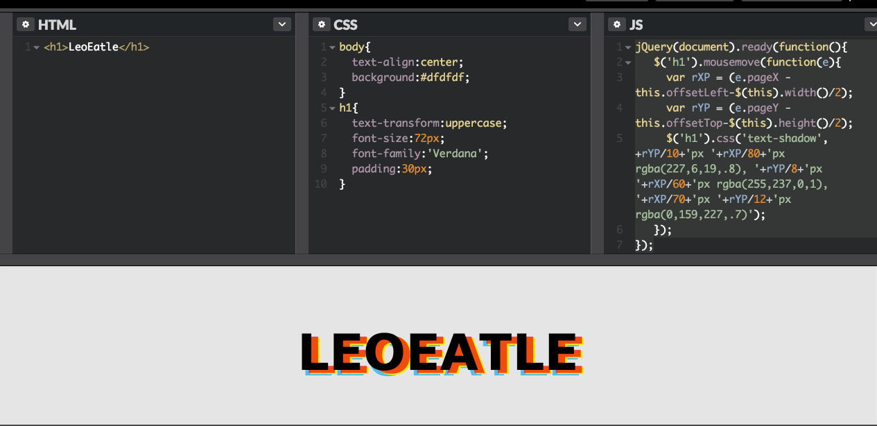
Task: Click the rgba(255,237,0,1) value
Action: click(x=768, y=184)
